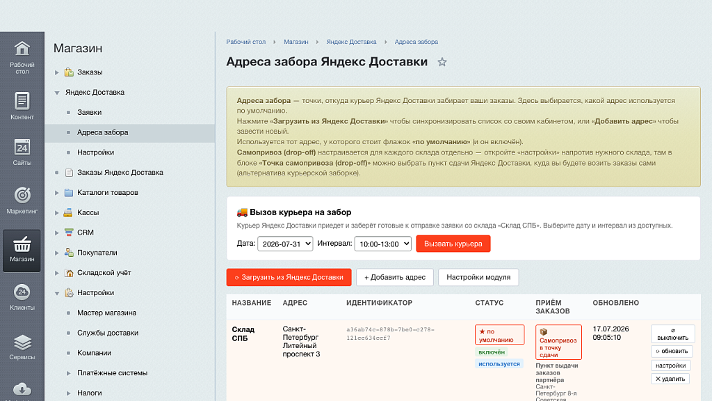Open Настройки under Яндекс Доставка
Image resolution: width=712 pixels, height=401 pixels.
pos(95,152)
